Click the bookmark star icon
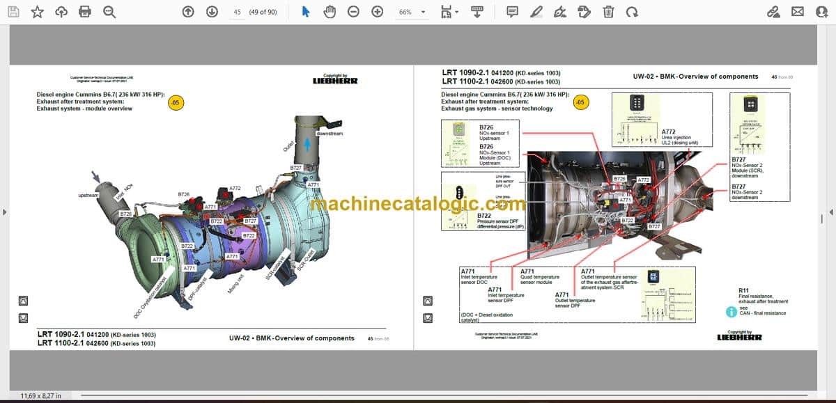The height and width of the screenshot is (403, 836). [37, 12]
